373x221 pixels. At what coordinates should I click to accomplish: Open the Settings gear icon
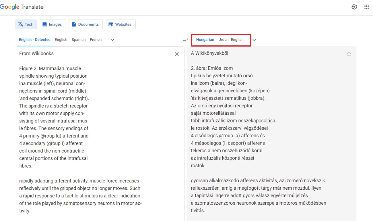tap(354, 7)
